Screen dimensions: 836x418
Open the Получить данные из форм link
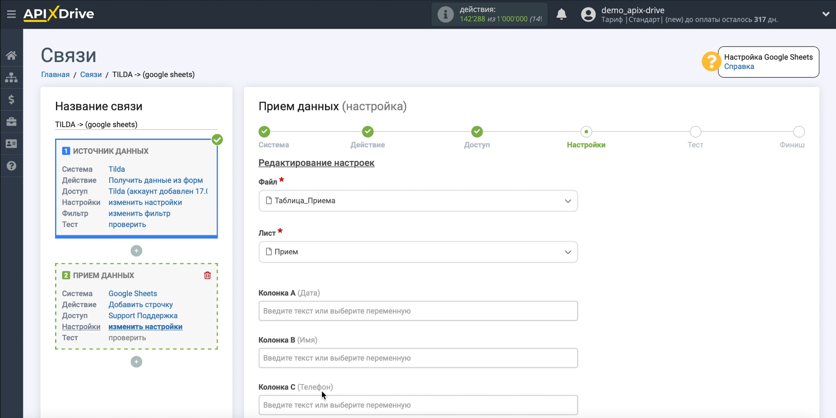coord(155,180)
